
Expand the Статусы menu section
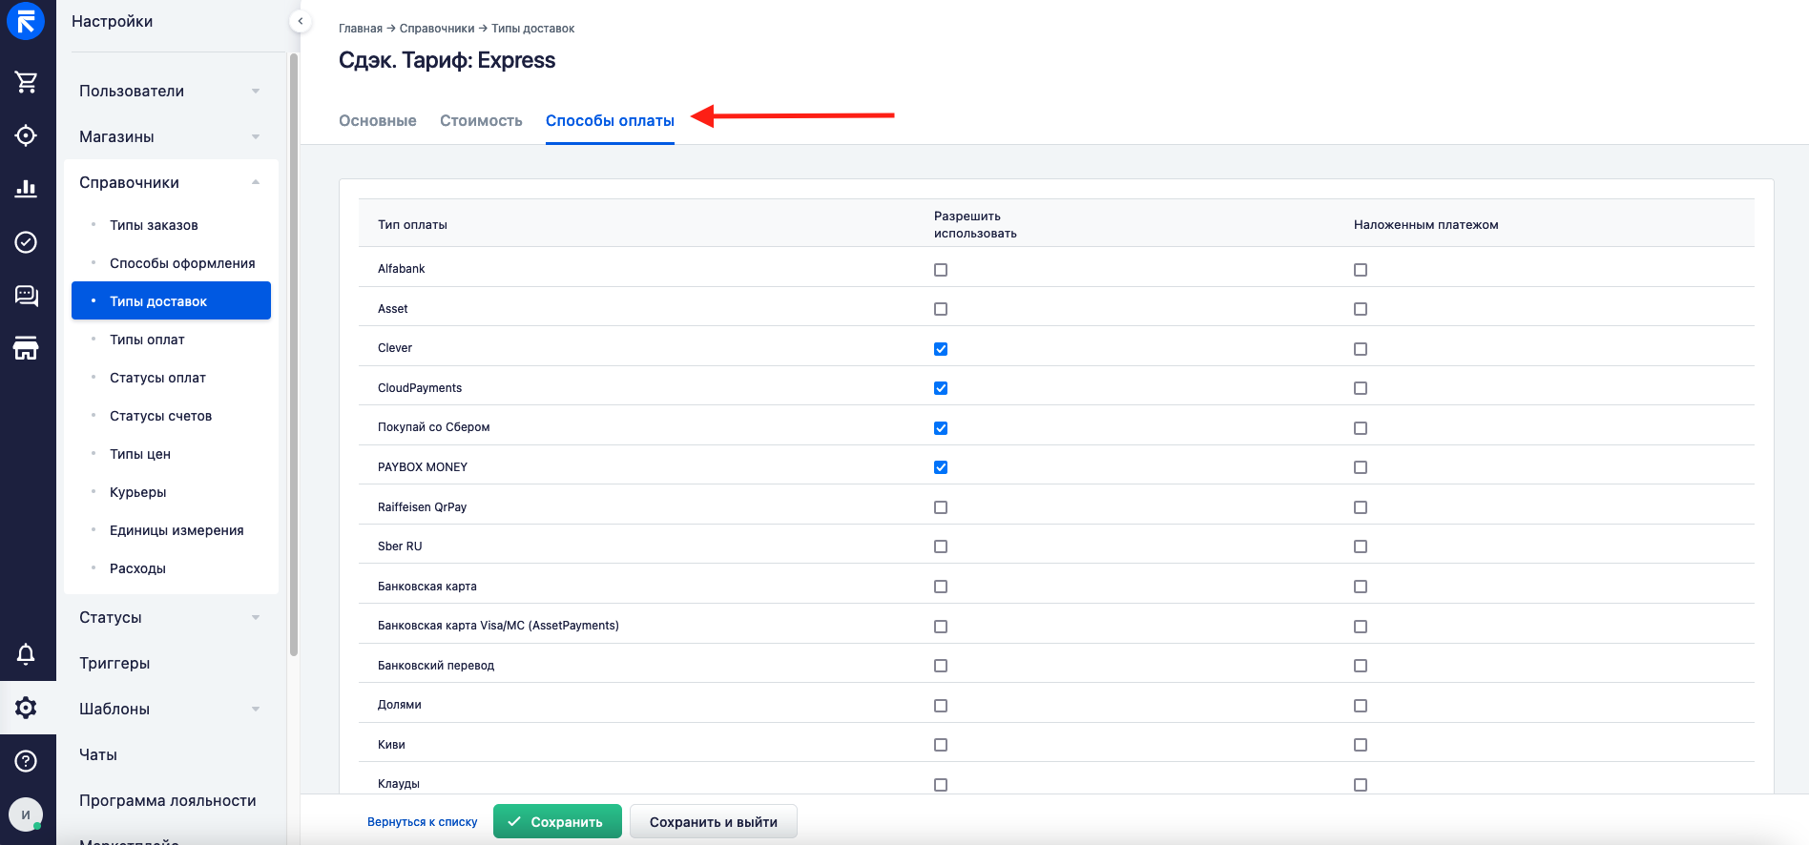click(171, 617)
